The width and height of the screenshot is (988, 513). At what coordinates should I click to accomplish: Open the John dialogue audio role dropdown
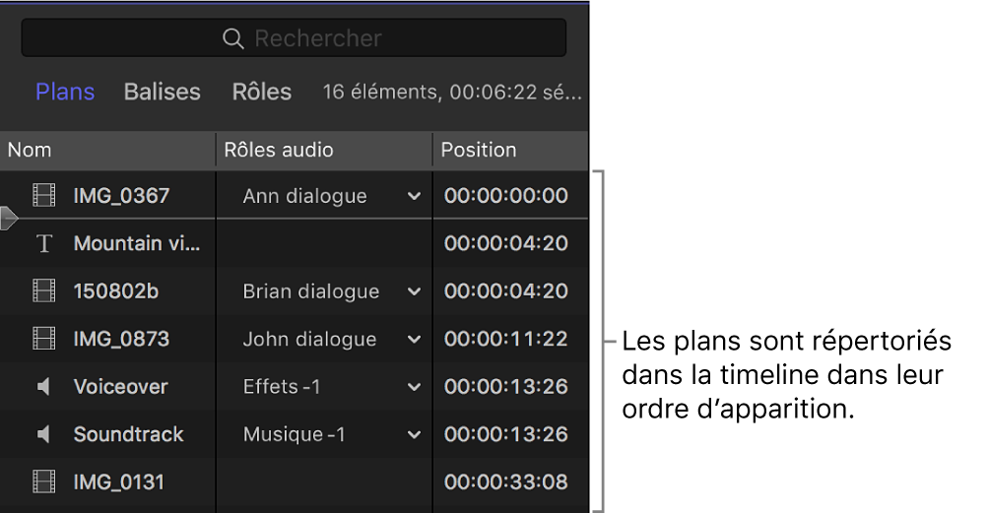tap(414, 340)
